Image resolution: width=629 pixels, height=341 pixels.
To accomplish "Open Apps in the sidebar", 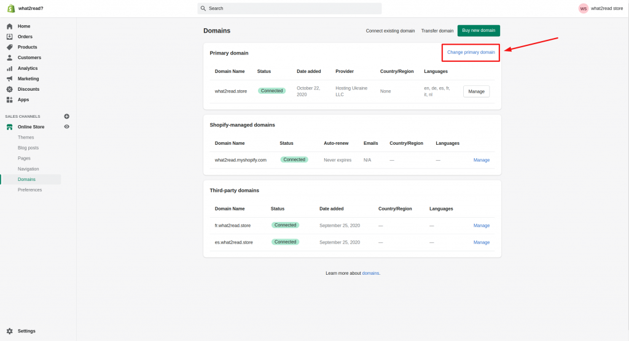I will coord(23,100).
